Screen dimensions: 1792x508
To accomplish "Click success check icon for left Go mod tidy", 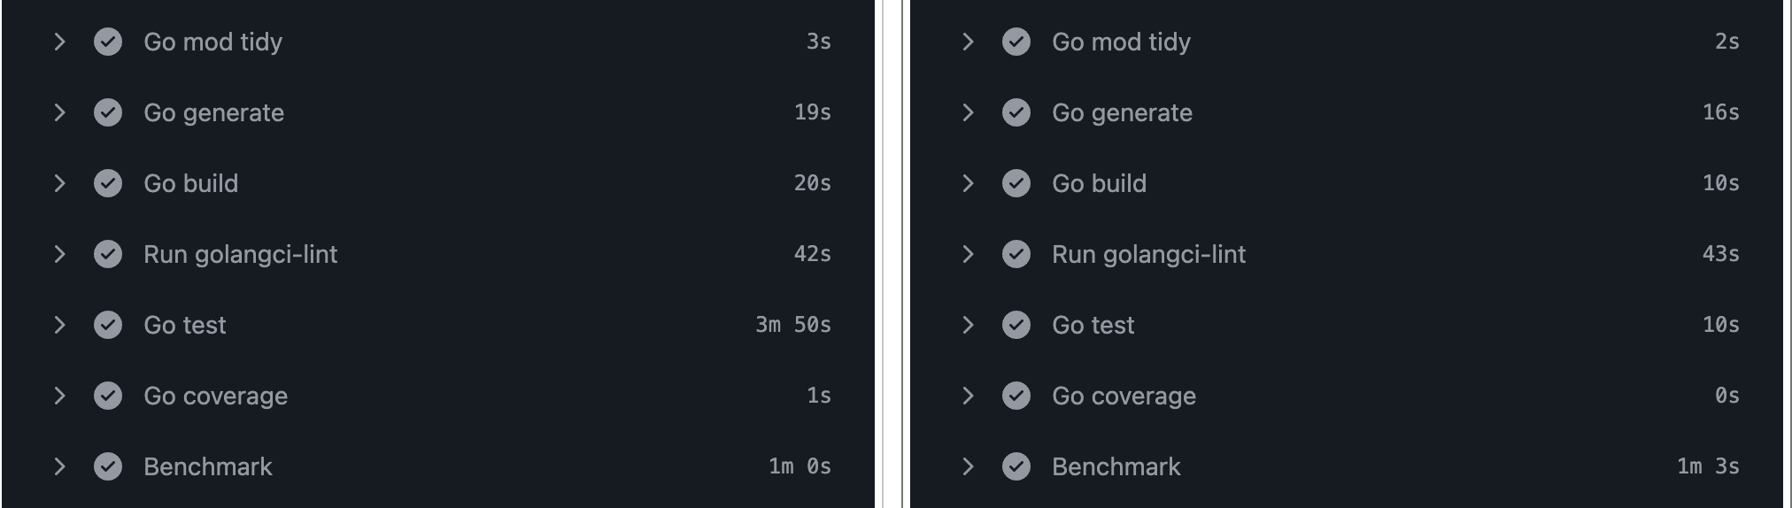I will (x=108, y=42).
